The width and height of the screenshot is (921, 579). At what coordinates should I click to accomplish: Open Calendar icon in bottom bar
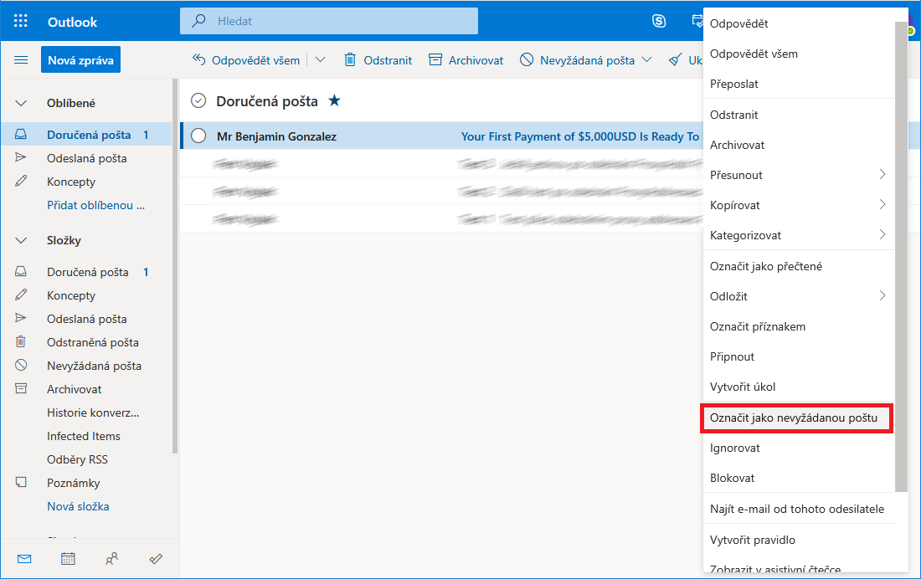pyautogui.click(x=68, y=559)
